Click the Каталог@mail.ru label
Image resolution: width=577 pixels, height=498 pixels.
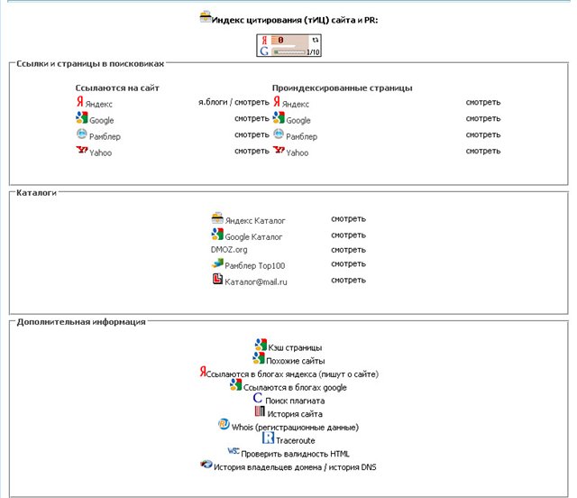256,281
